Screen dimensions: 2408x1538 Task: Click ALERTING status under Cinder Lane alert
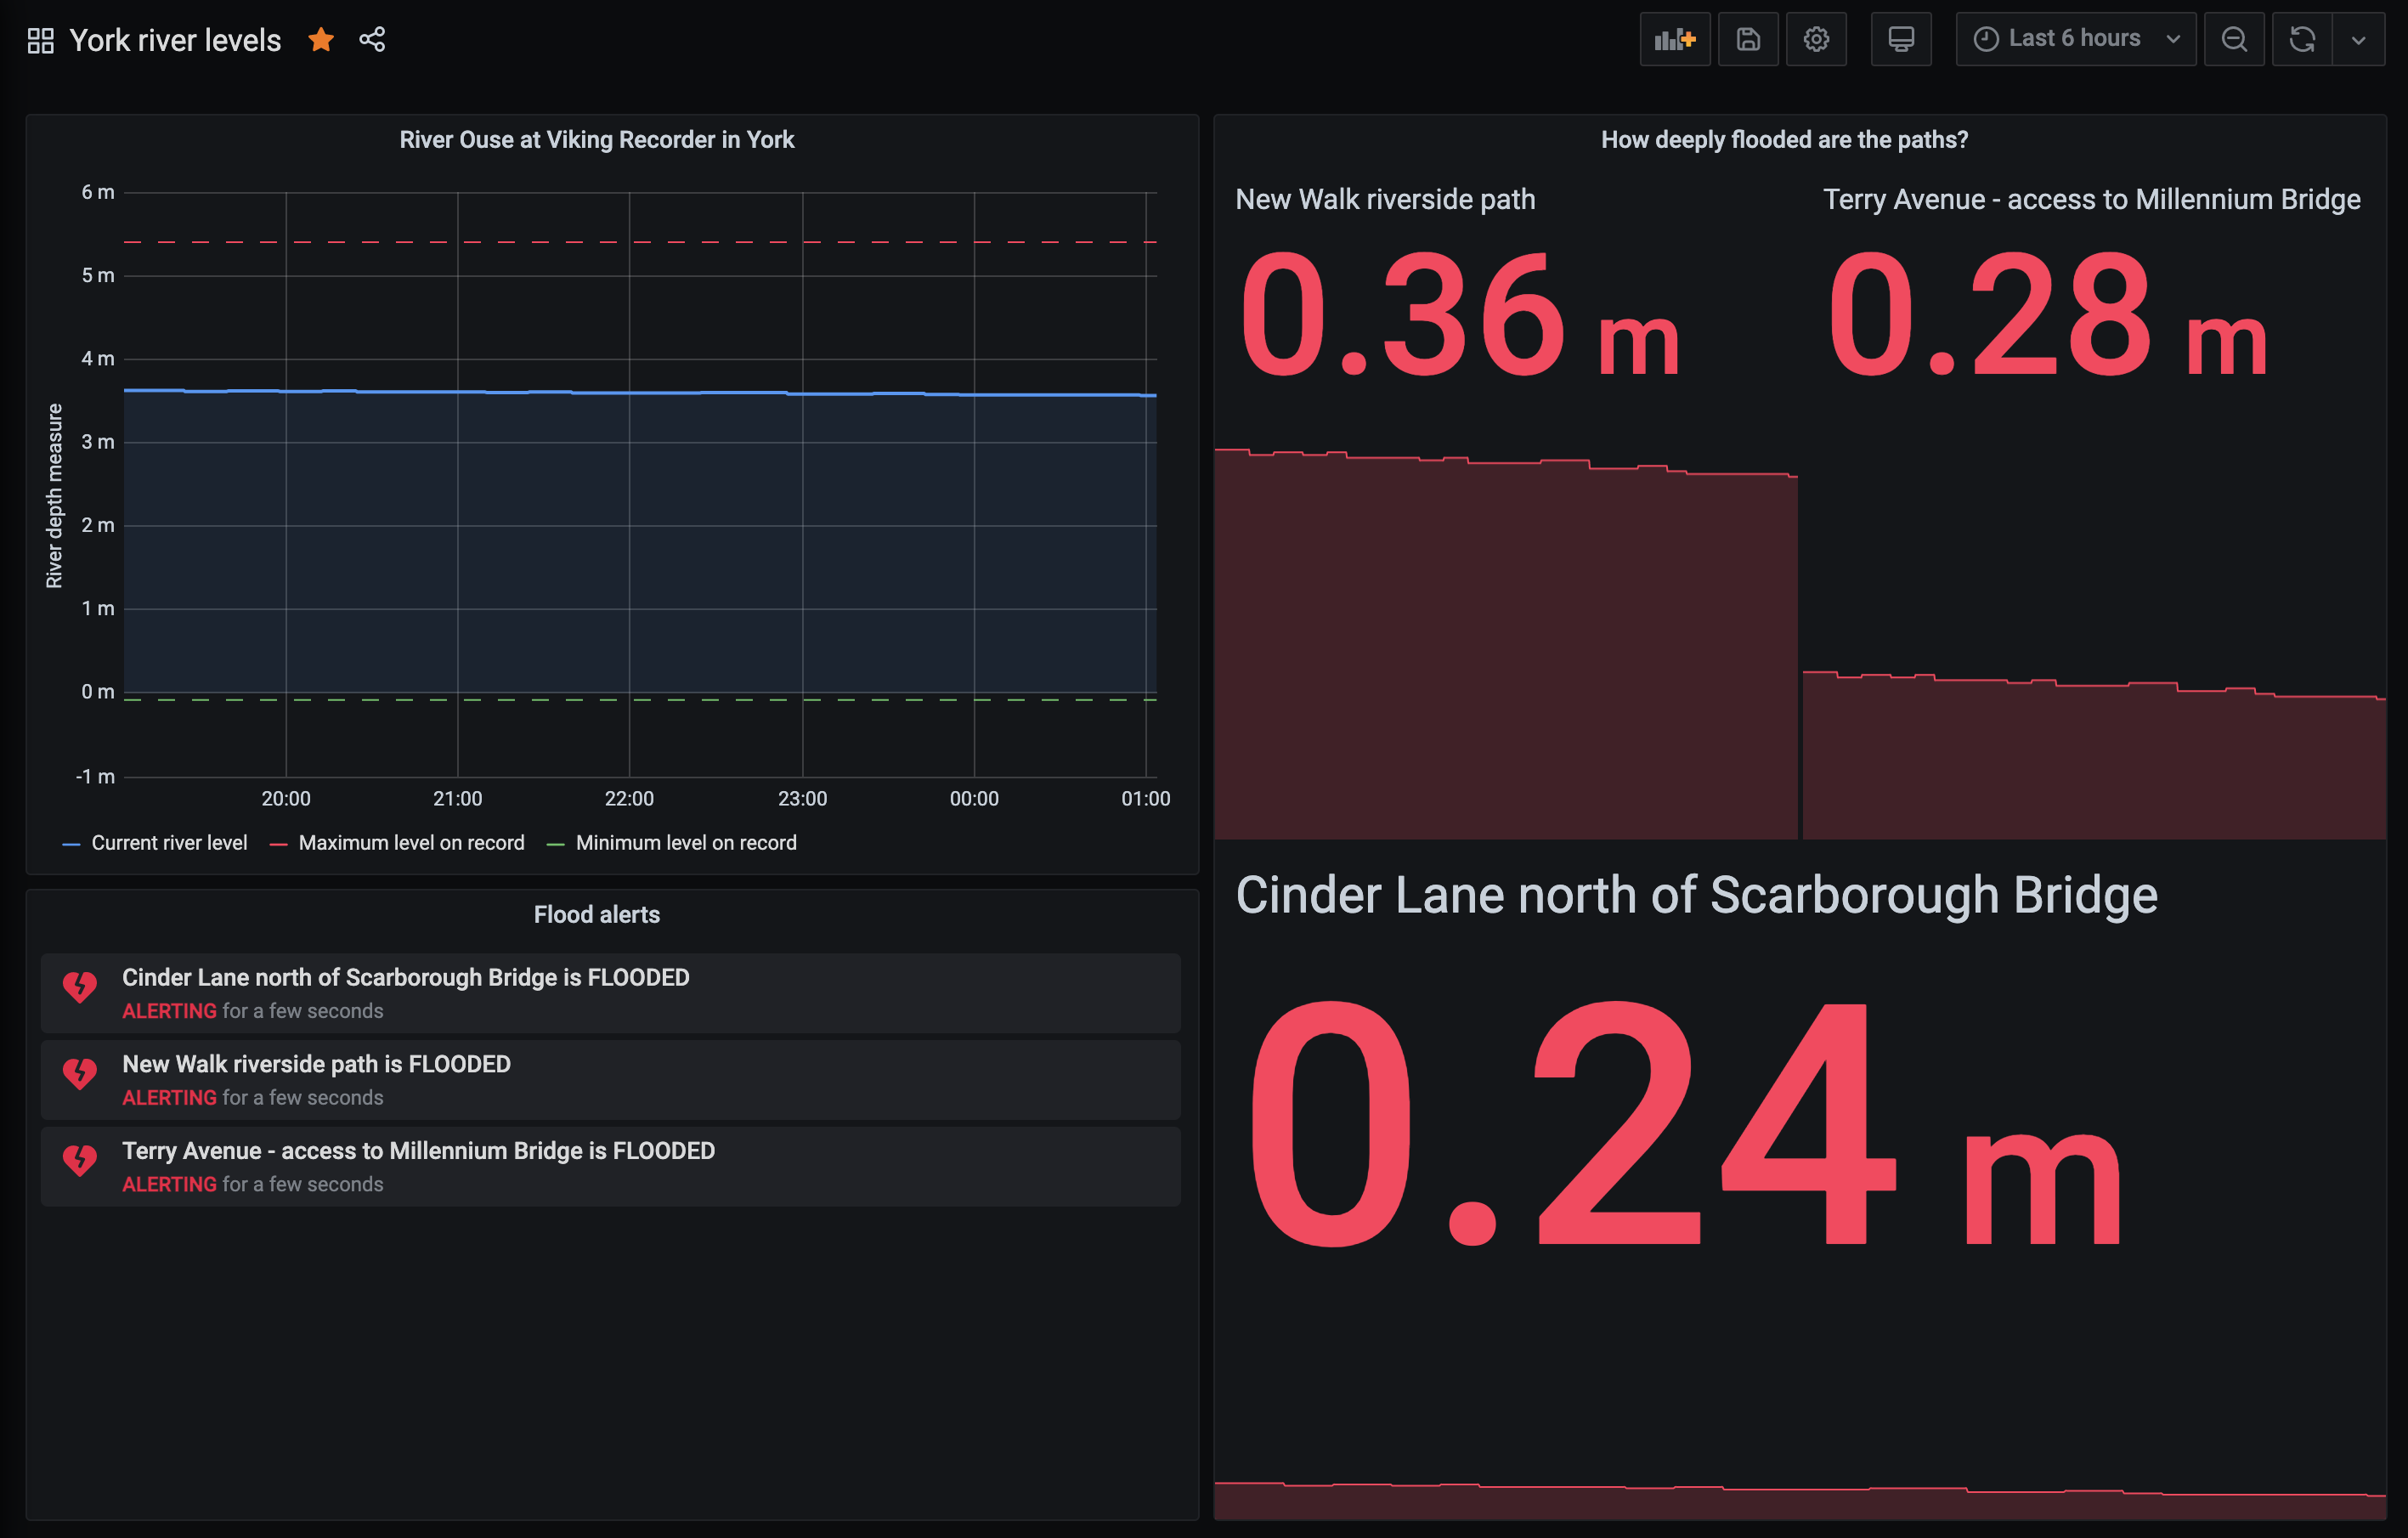(169, 1011)
